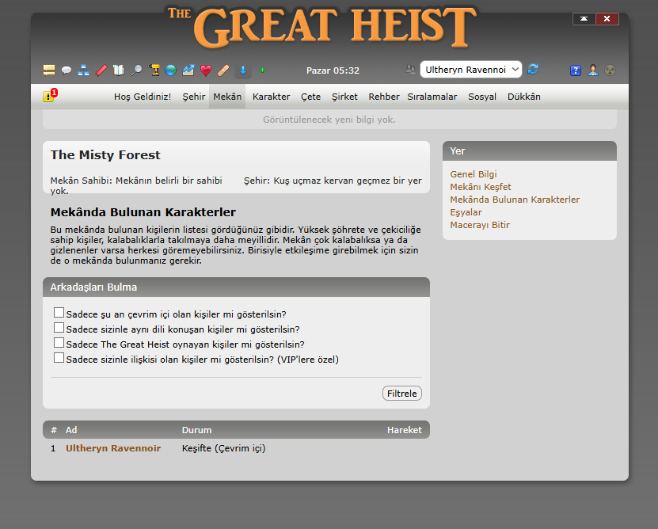Open the open book icon

tap(119, 70)
